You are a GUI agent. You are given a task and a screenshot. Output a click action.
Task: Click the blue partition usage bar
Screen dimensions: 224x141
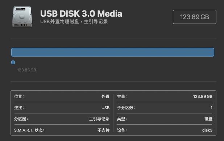coord(113,52)
